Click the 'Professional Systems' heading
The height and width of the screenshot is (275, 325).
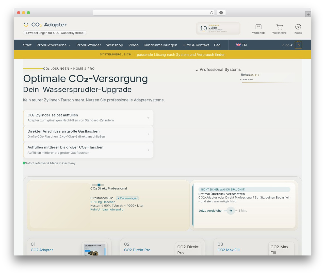pos(220,70)
